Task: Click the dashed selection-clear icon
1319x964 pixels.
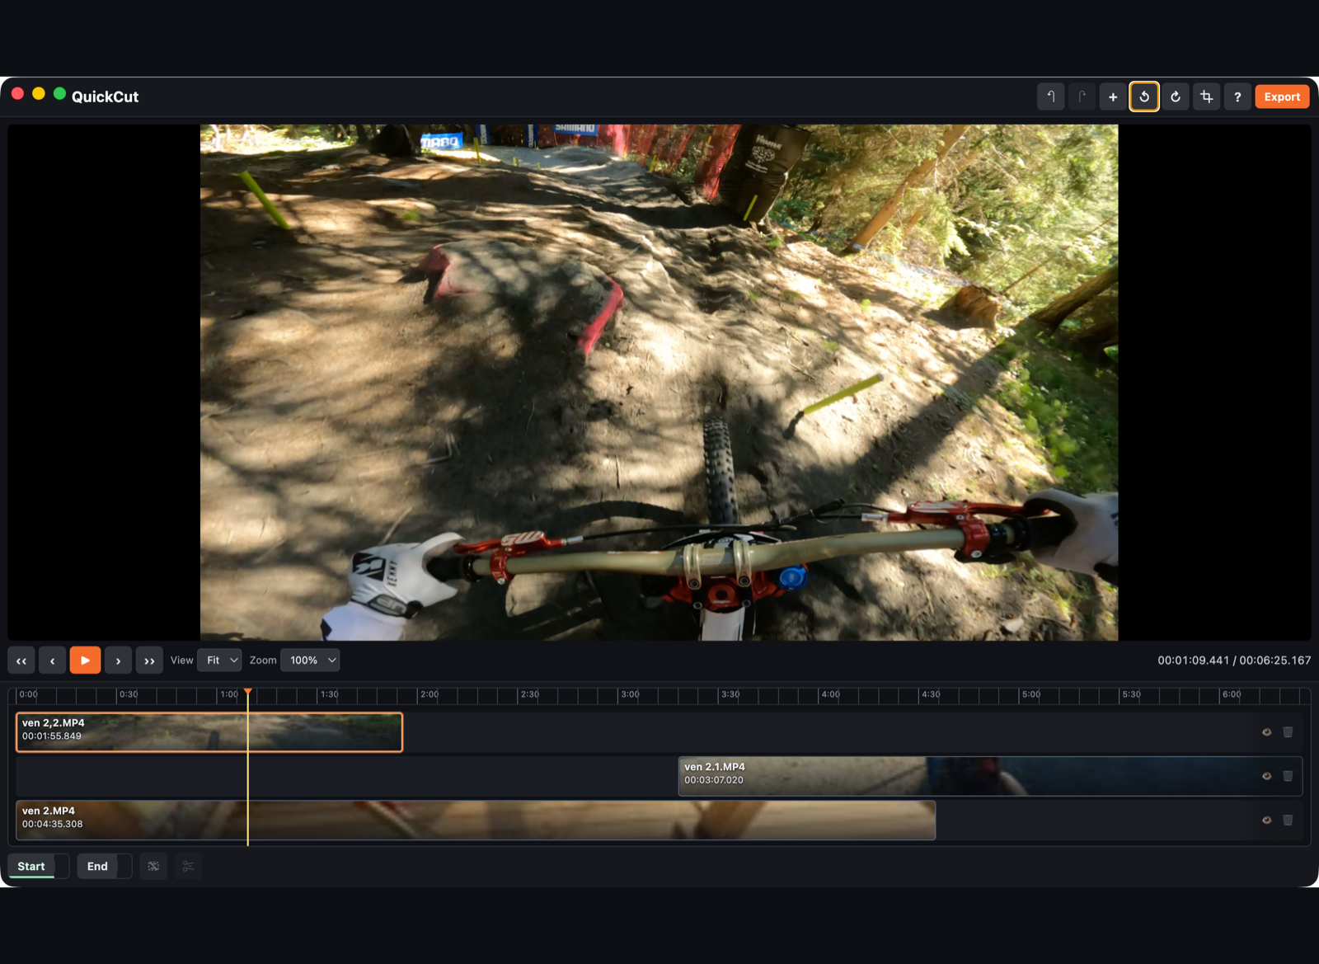Action: tap(153, 866)
